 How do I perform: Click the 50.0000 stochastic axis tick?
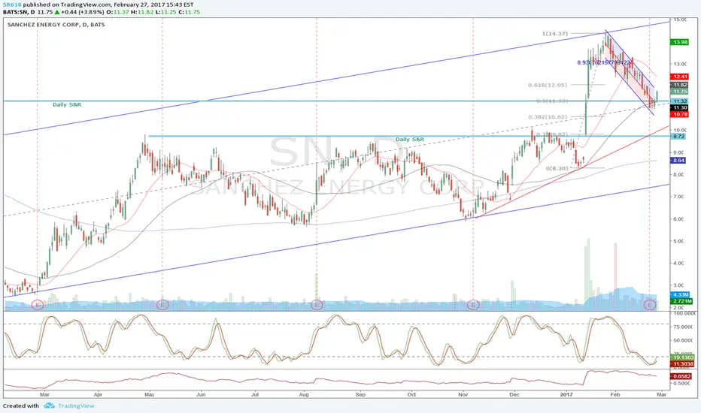682,341
